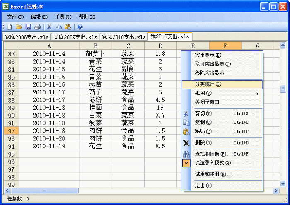Click cell containing 副食

tap(128, 69)
